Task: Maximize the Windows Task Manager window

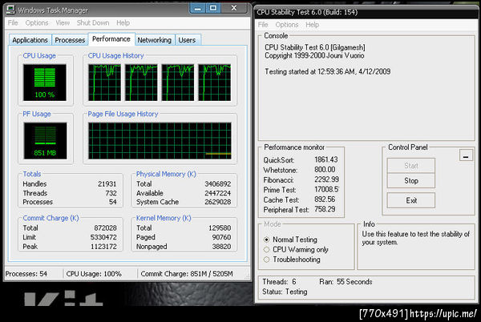Action: pyautogui.click(x=213, y=8)
